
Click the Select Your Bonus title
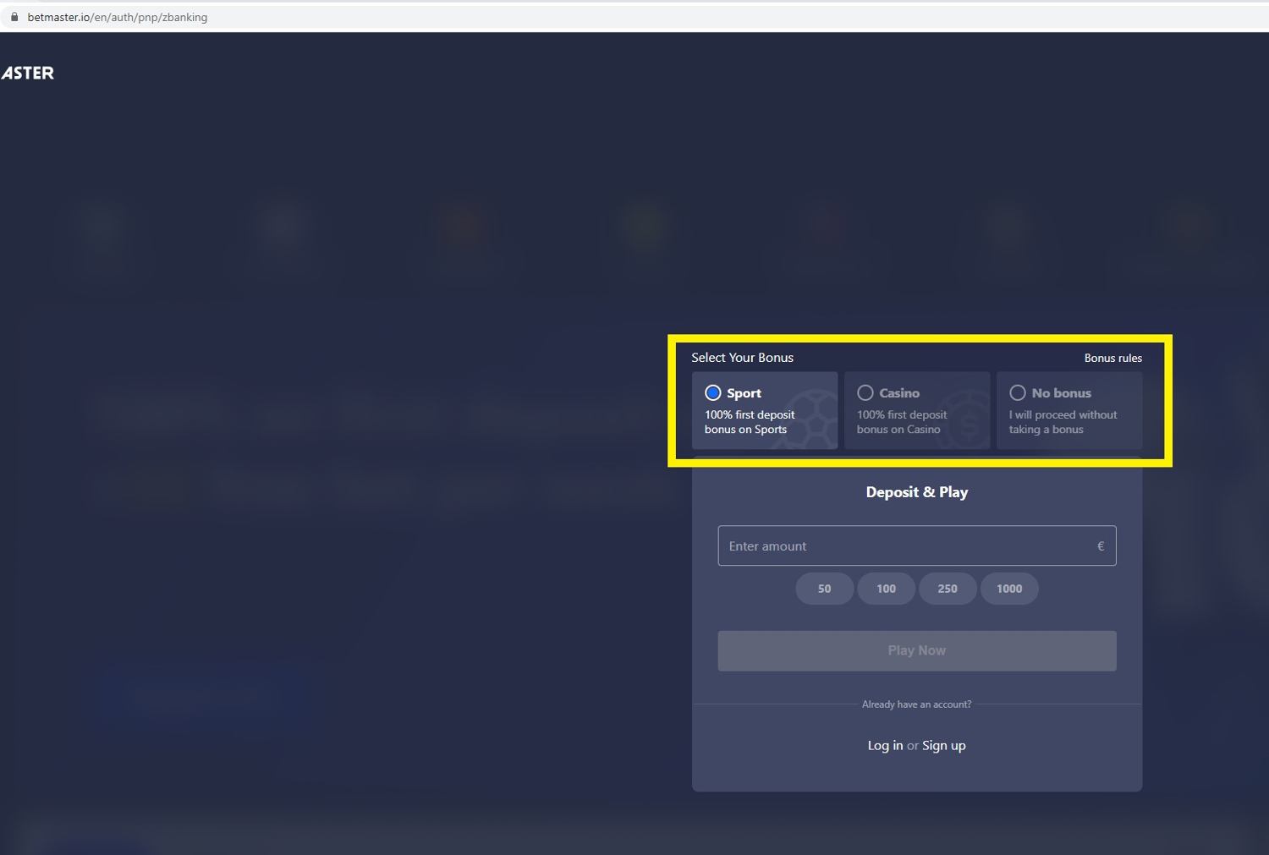(x=742, y=358)
